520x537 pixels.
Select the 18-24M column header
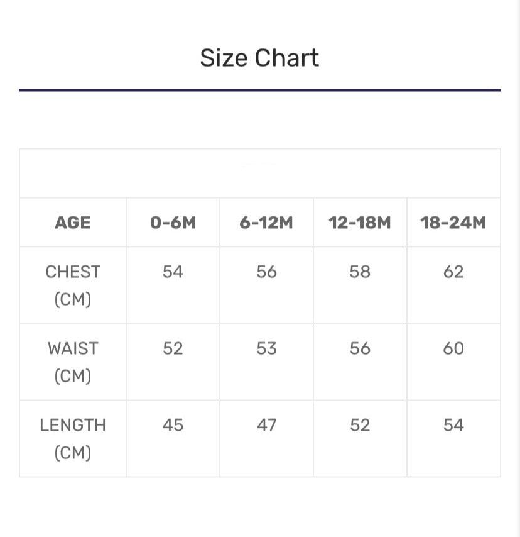pyautogui.click(x=453, y=223)
